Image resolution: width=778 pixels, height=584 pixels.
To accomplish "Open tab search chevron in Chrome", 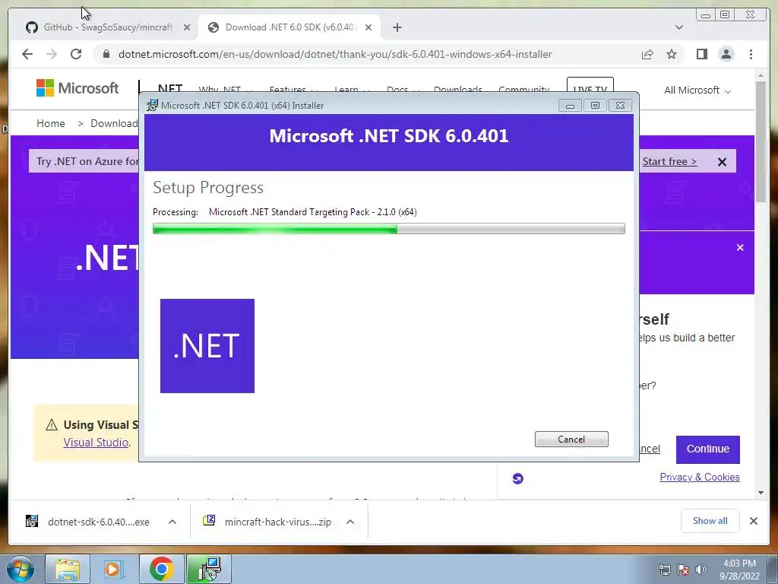I will [679, 27].
